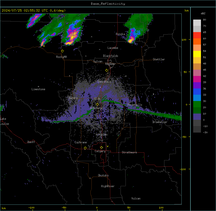Click the -100 tick label on bottom axis
The height and width of the screenshot is (211, 216).
(x=31, y=207)
